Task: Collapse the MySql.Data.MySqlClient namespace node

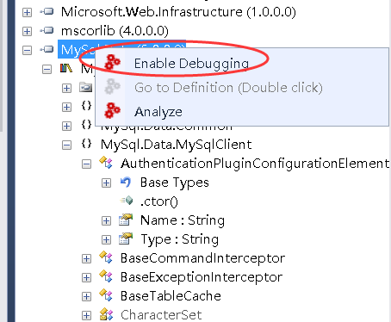Action: pyautogui.click(x=66, y=145)
